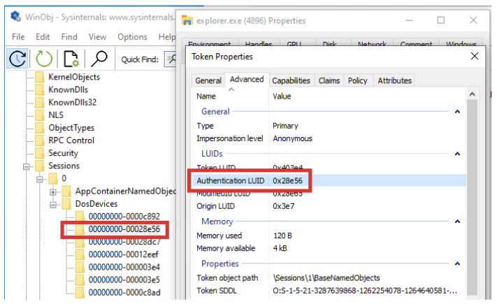Viewport: 497px width, 304px height.
Task: Open the View menu
Action: (97, 36)
